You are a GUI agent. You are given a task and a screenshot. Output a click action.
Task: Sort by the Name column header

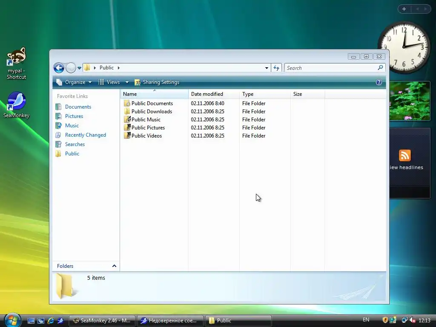pos(155,94)
